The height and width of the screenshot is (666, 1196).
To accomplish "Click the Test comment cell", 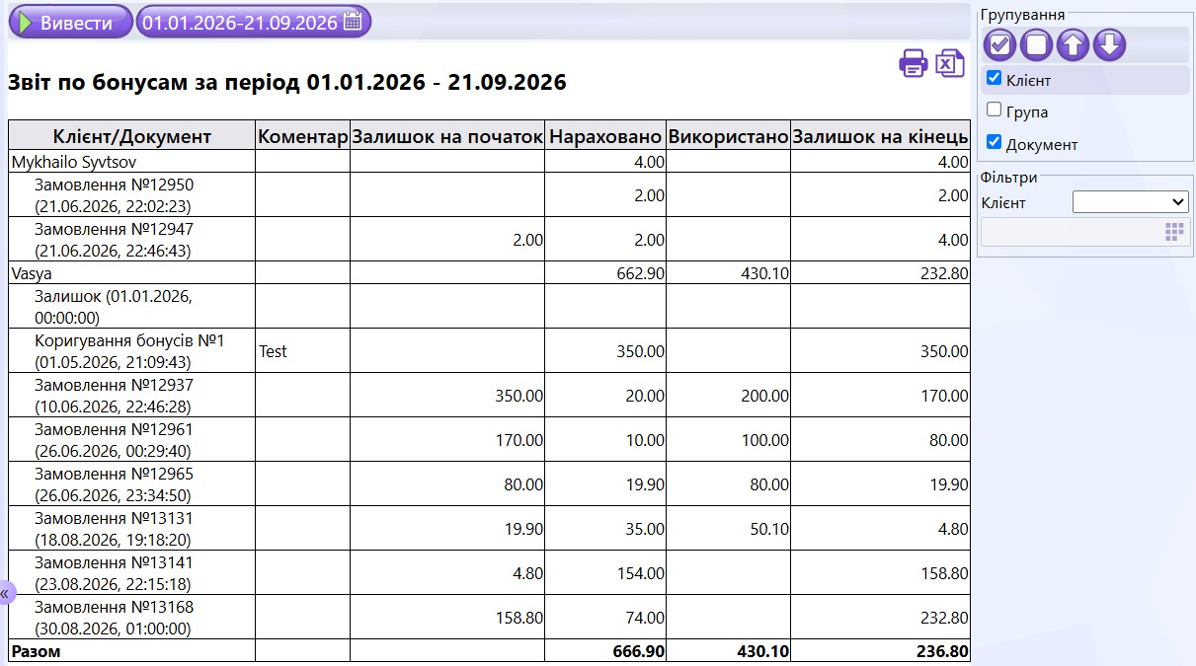I will pyautogui.click(x=302, y=350).
